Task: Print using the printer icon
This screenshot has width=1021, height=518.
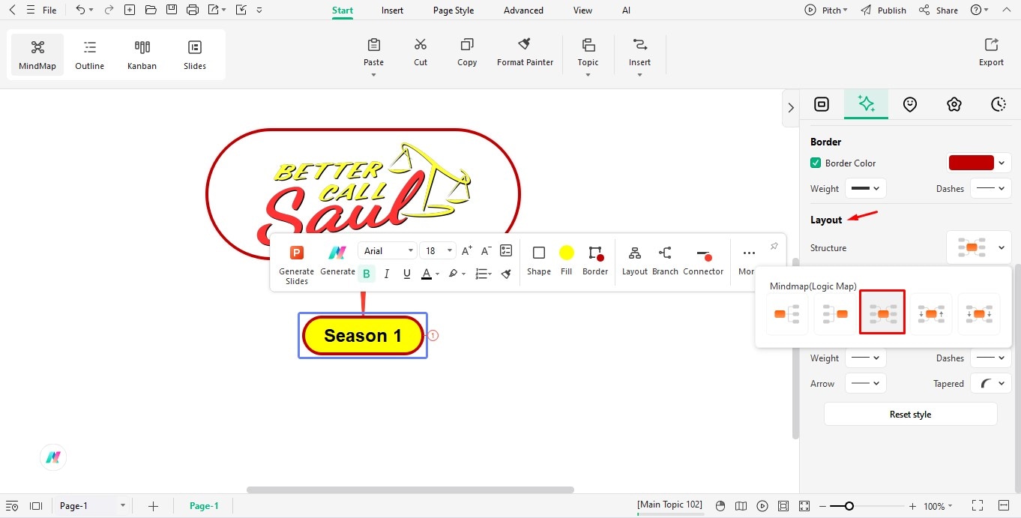Action: click(x=193, y=10)
